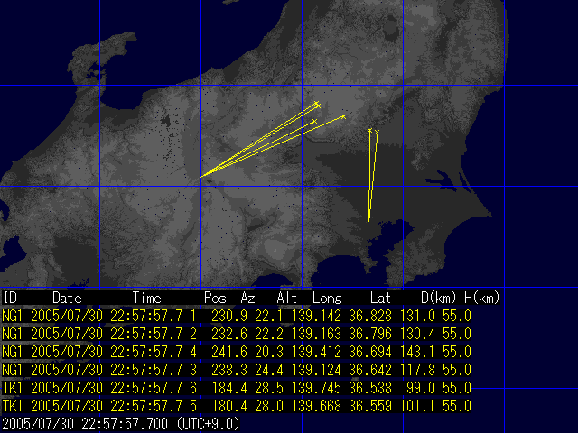Image resolution: width=578 pixels, height=433 pixels.
Task: Click the H(km) column header
Action: pos(482,297)
